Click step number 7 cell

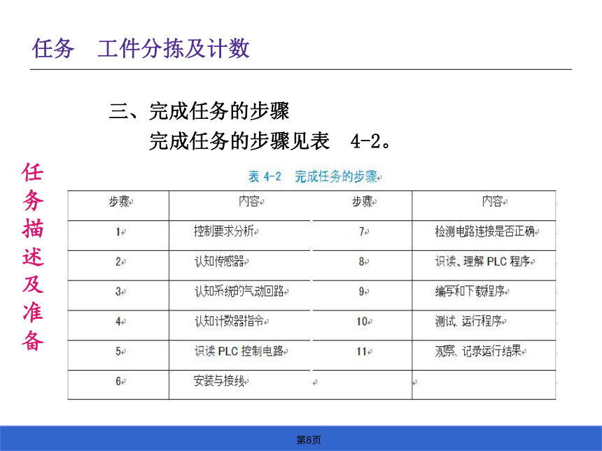(x=362, y=236)
